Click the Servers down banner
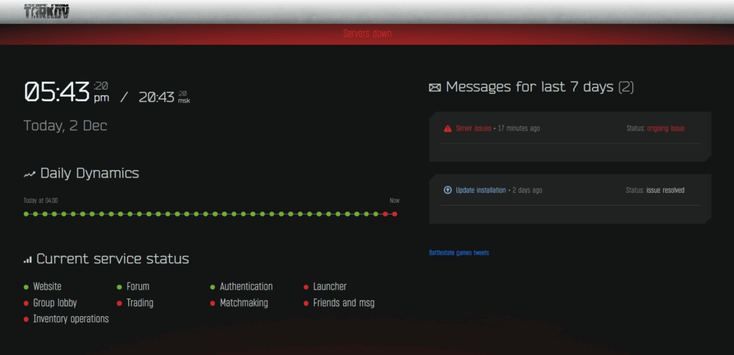The image size is (734, 355). click(x=367, y=34)
